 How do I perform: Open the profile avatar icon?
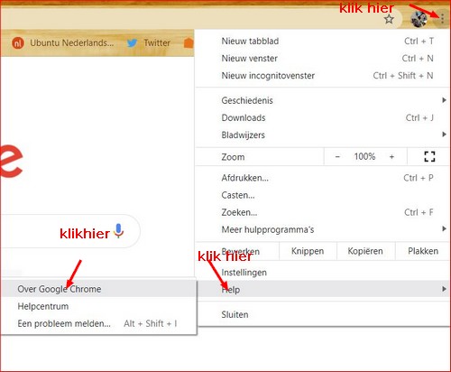point(419,19)
